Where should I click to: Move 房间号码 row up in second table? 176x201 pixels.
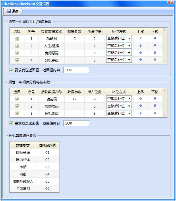click(x=140, y=106)
